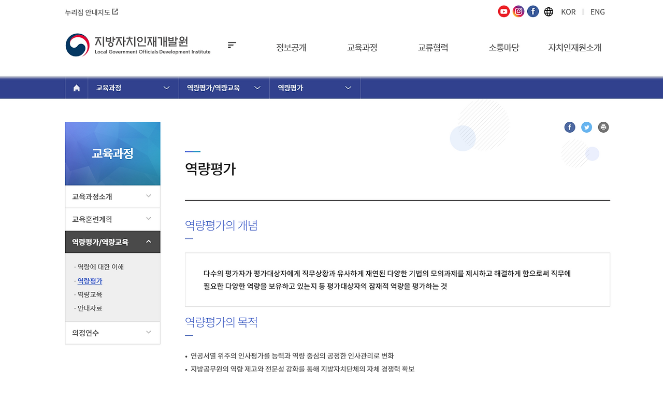
Task: Click the 지방자치인재개발원 logo
Action: click(x=137, y=44)
